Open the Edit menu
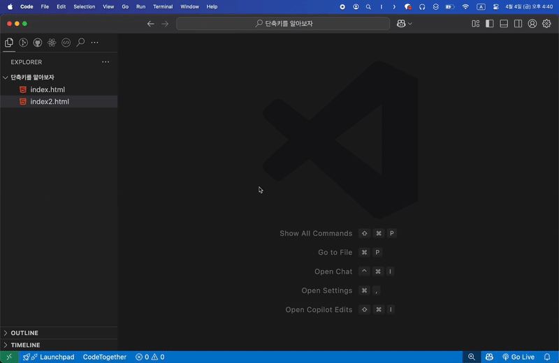The image size is (559, 363). coord(61,6)
